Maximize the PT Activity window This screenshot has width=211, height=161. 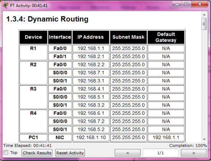[187, 4]
